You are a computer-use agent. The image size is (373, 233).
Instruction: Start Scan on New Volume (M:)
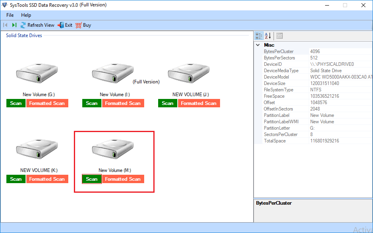[x=92, y=179]
